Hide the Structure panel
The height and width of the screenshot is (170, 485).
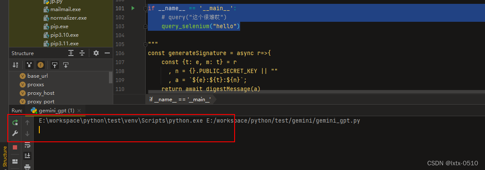click(107, 53)
